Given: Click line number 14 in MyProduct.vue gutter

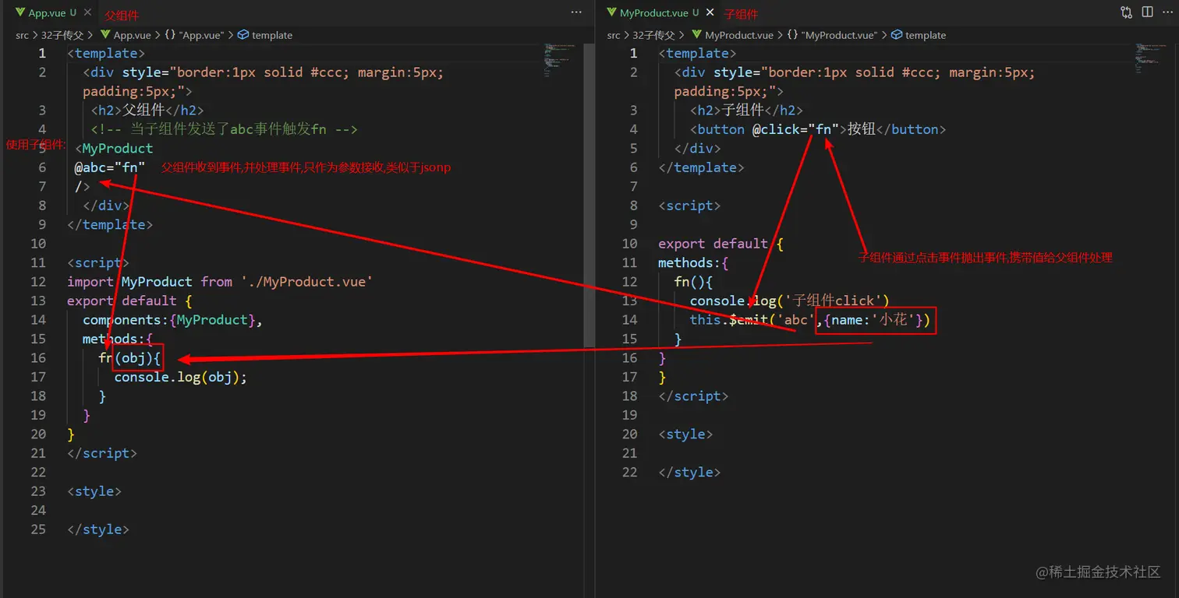Looking at the screenshot, I should click(629, 320).
